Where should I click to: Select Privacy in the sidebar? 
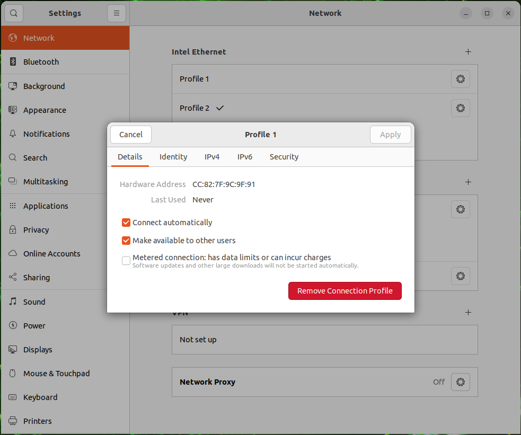coord(36,230)
